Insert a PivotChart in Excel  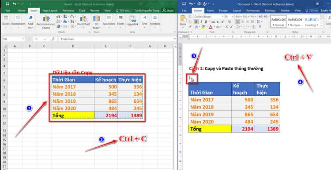[x=83, y=21]
